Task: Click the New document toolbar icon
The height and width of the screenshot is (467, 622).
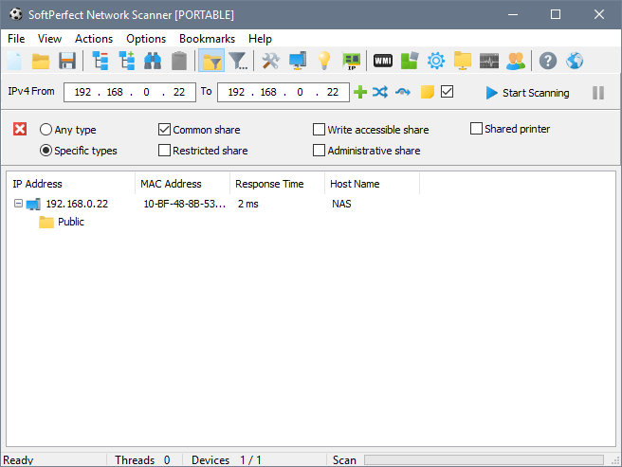Action: (x=14, y=61)
